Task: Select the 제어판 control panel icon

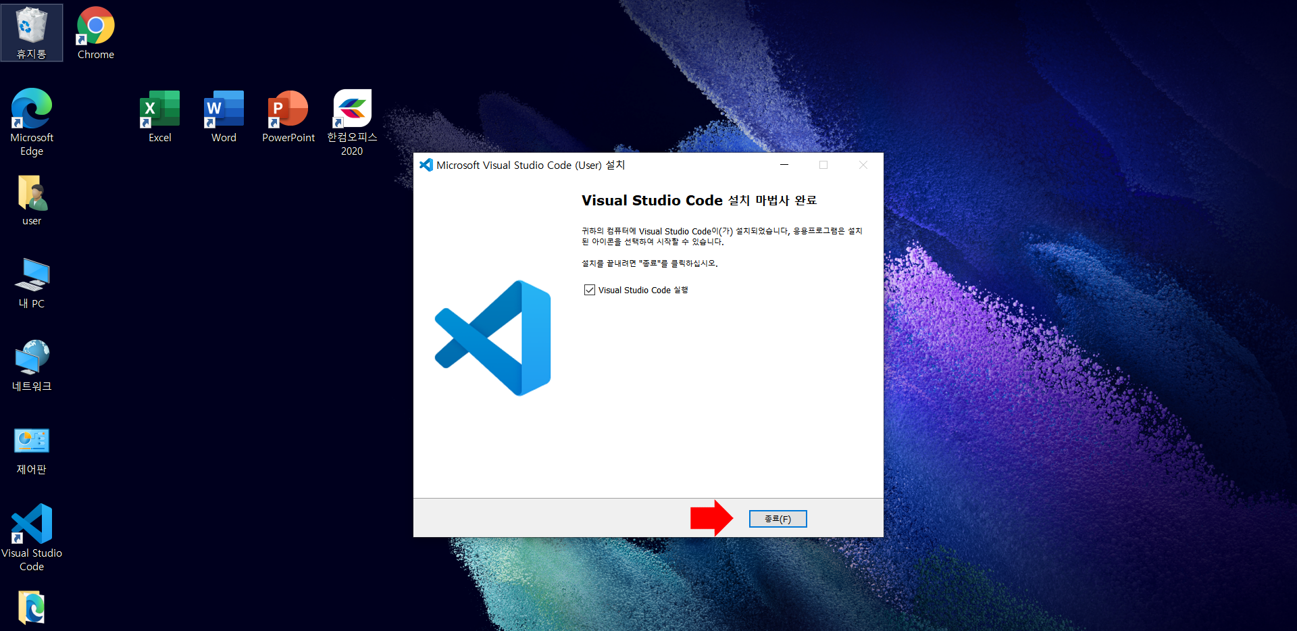Action: 32,451
